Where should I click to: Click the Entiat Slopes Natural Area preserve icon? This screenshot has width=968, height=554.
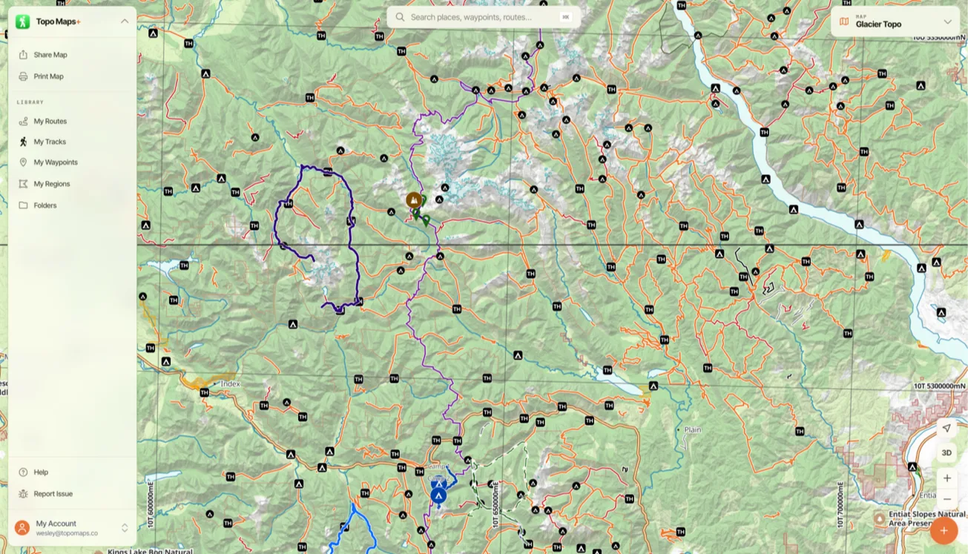(x=879, y=518)
